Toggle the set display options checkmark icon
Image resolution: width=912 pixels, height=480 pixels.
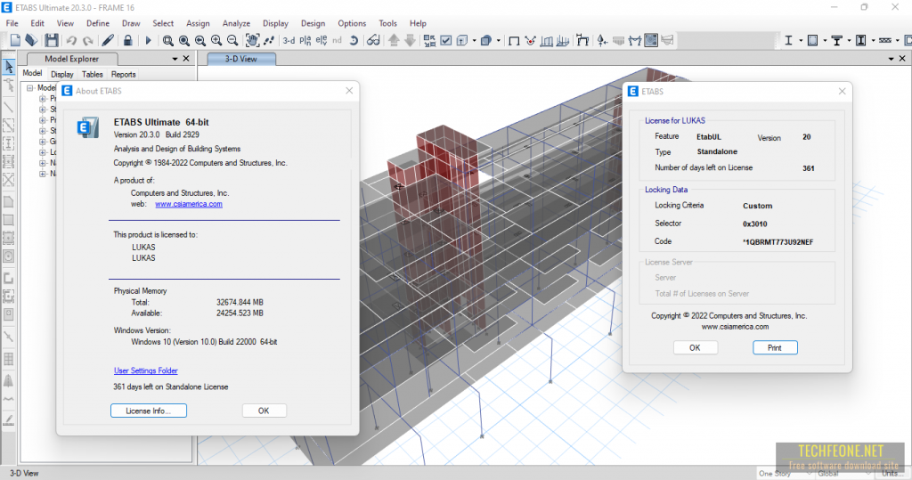coord(446,40)
